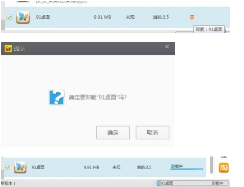Click 未知 text in top row
Viewport: 244px width, 187px height.
(130, 17)
